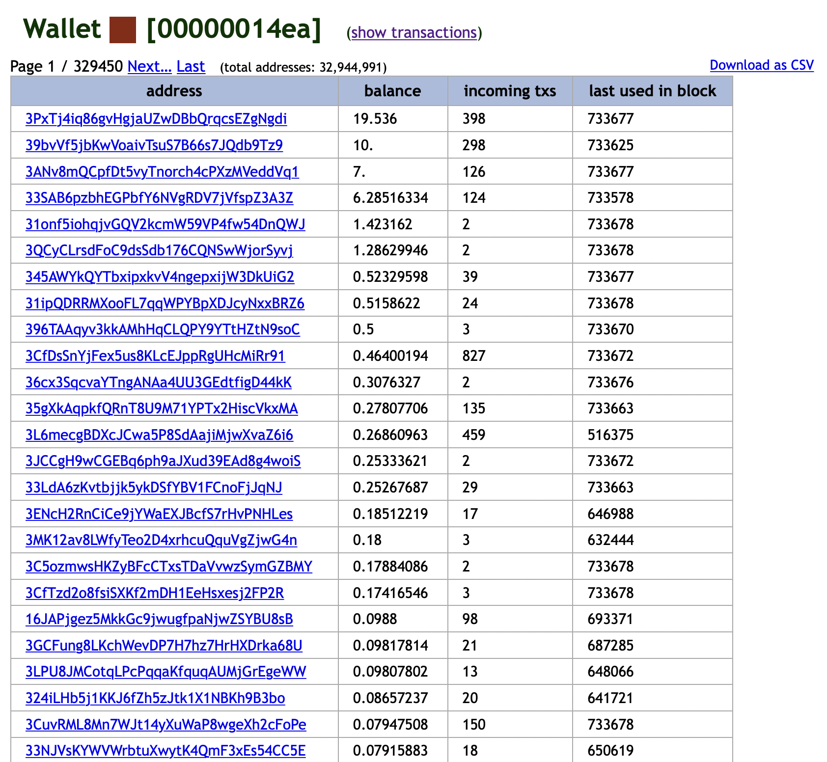This screenshot has height=762, width=827.
Task: Click the address column header
Action: (174, 91)
